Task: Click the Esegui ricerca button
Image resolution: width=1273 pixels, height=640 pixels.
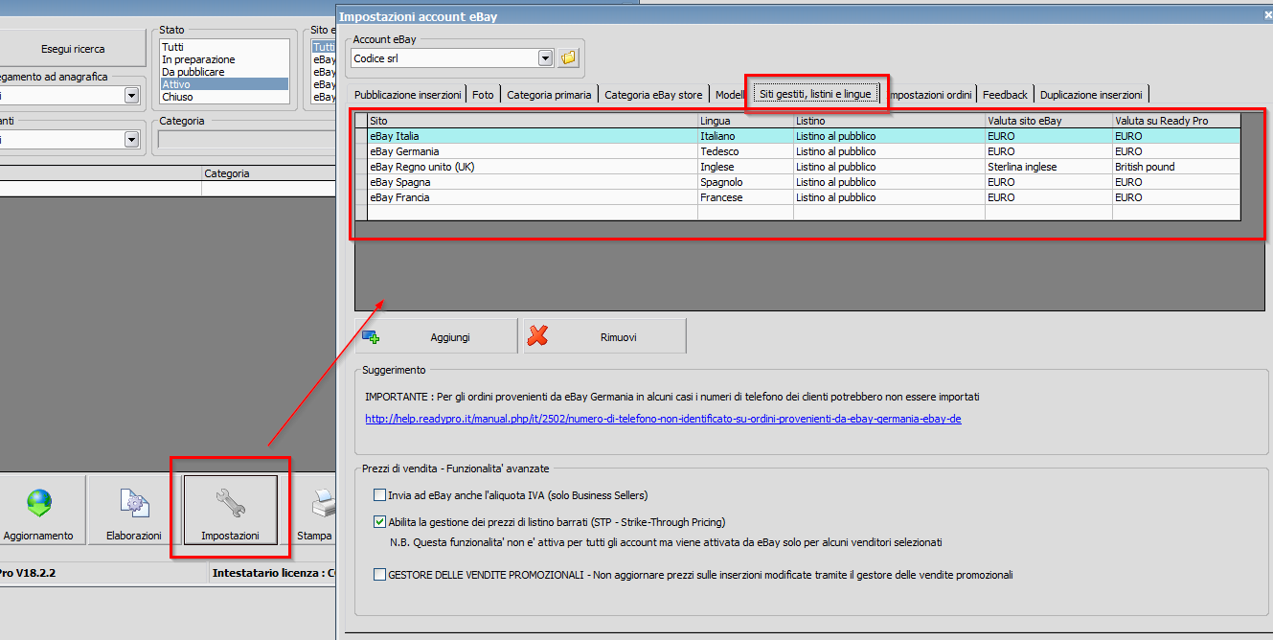Action: tap(73, 49)
